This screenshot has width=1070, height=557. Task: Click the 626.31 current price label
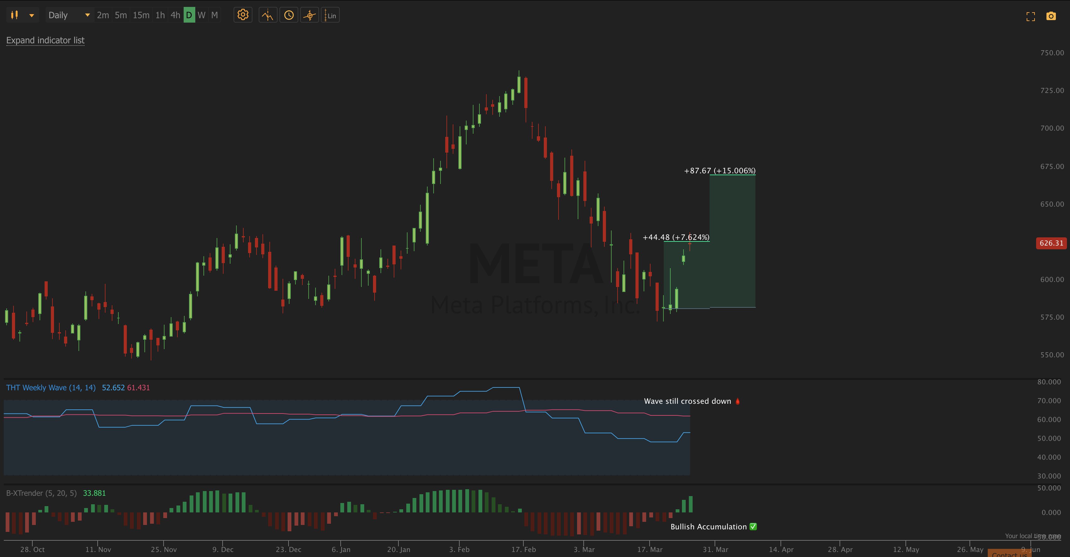[x=1051, y=243]
